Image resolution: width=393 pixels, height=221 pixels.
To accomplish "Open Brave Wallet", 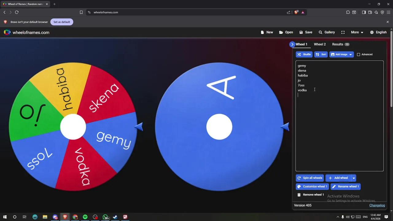I will tap(370, 12).
